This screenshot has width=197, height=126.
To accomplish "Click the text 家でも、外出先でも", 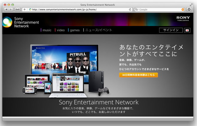I will point(130,65).
